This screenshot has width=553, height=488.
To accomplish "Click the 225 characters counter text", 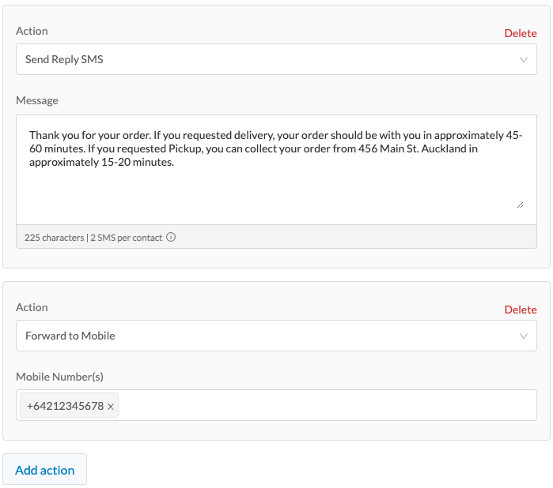I will (x=54, y=238).
